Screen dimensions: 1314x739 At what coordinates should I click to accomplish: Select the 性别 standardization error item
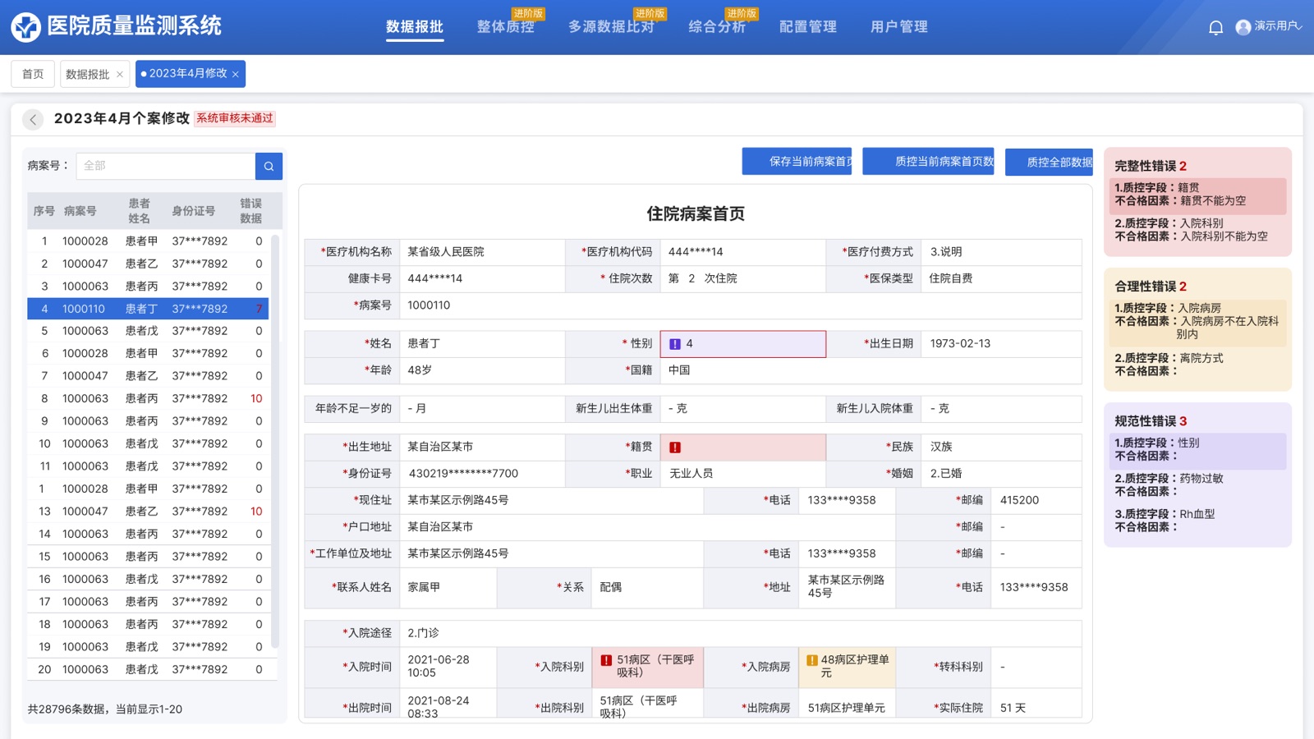(1196, 450)
